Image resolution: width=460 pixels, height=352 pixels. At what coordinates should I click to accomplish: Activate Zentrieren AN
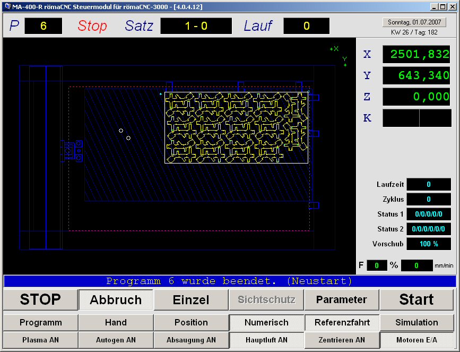click(341, 340)
